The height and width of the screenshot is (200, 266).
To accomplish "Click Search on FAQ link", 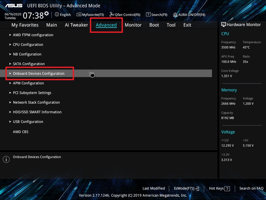I will pyautogui.click(x=251, y=188).
